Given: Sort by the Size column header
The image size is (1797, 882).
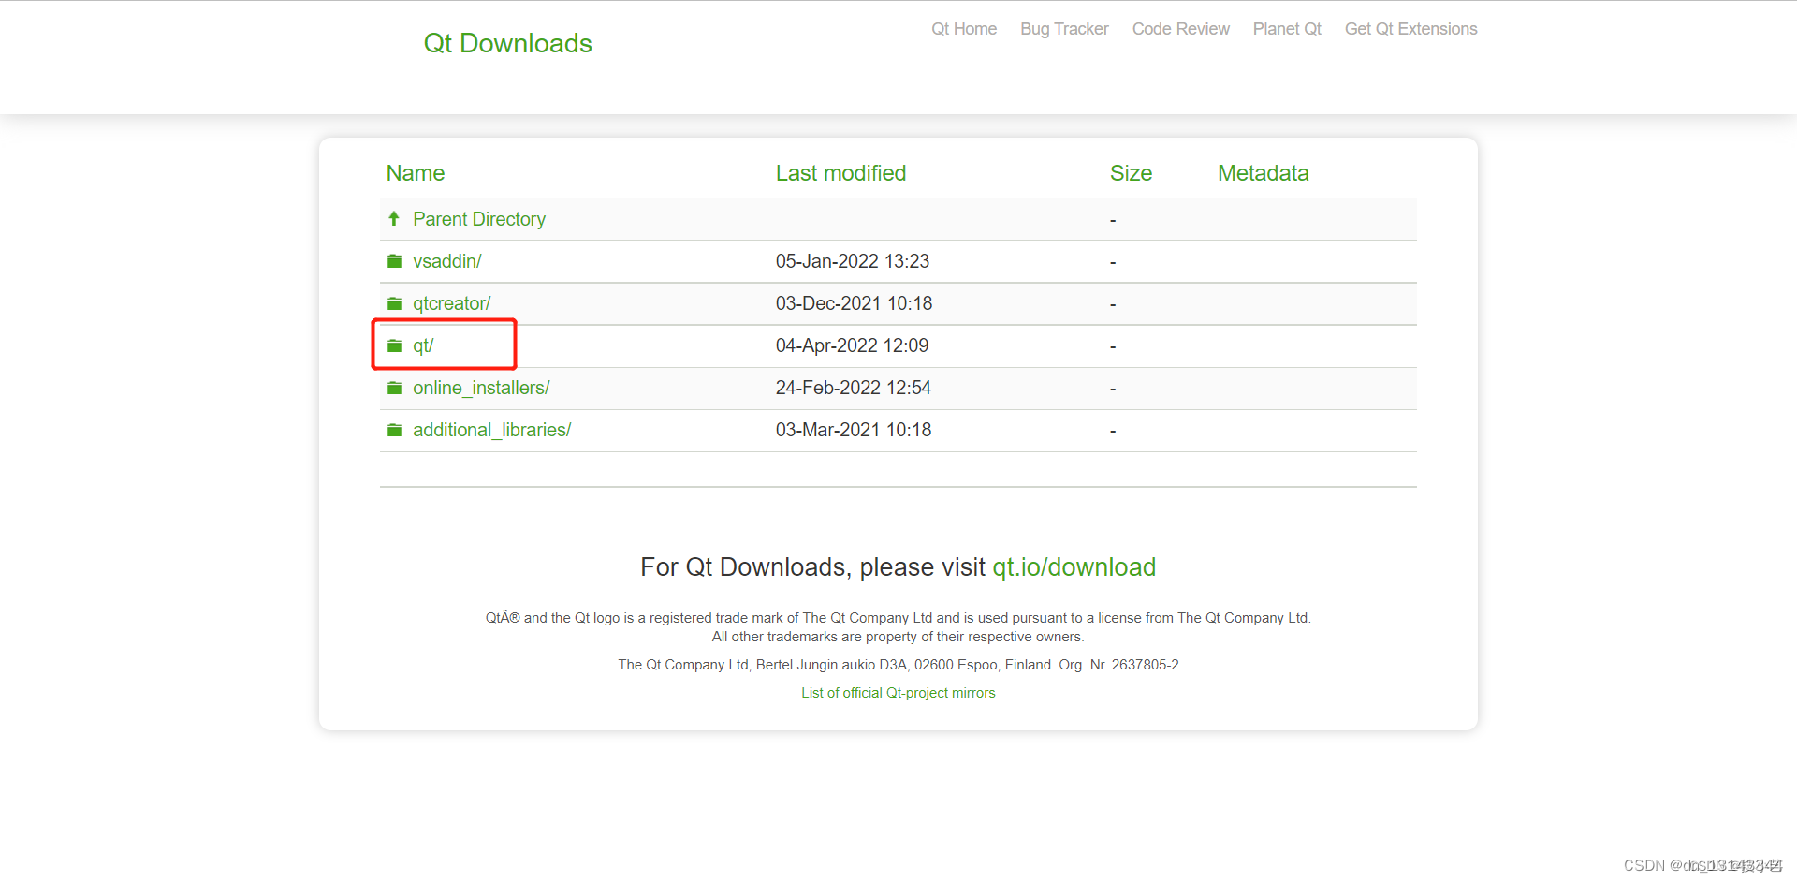Looking at the screenshot, I should pyautogui.click(x=1131, y=173).
